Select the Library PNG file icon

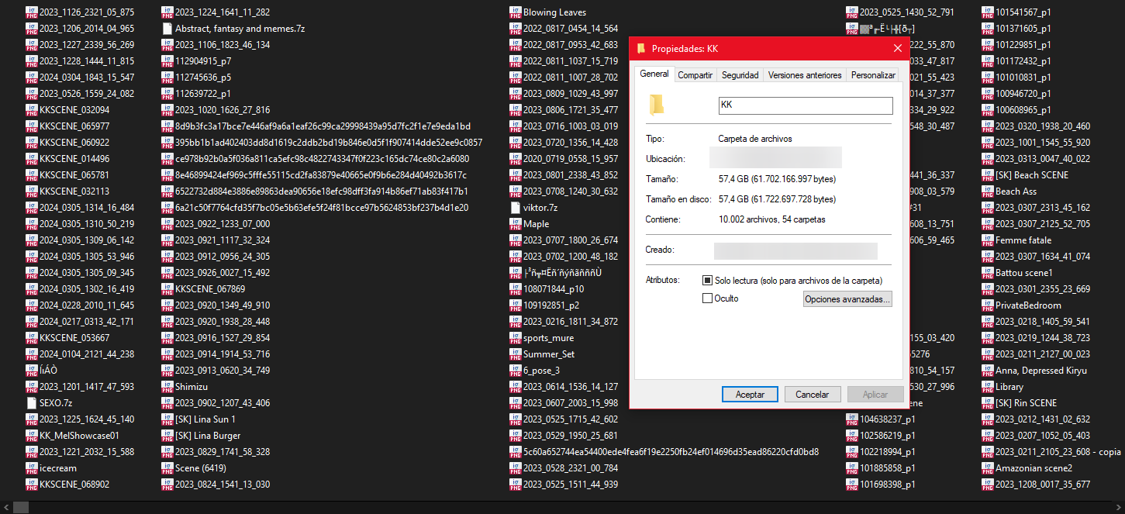(x=987, y=387)
